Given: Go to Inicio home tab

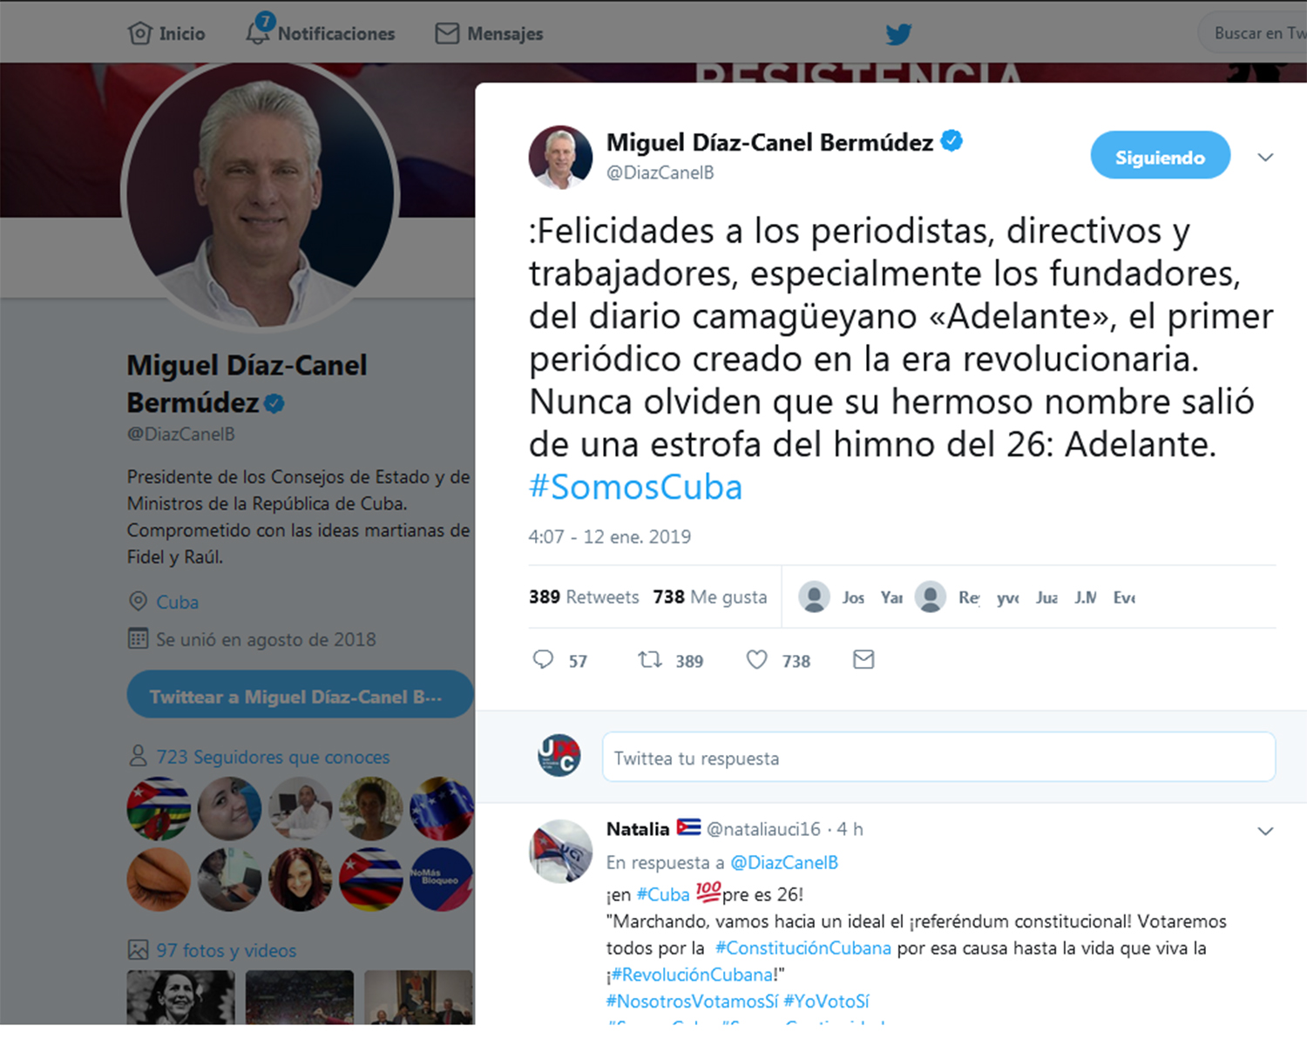Looking at the screenshot, I should click(166, 34).
